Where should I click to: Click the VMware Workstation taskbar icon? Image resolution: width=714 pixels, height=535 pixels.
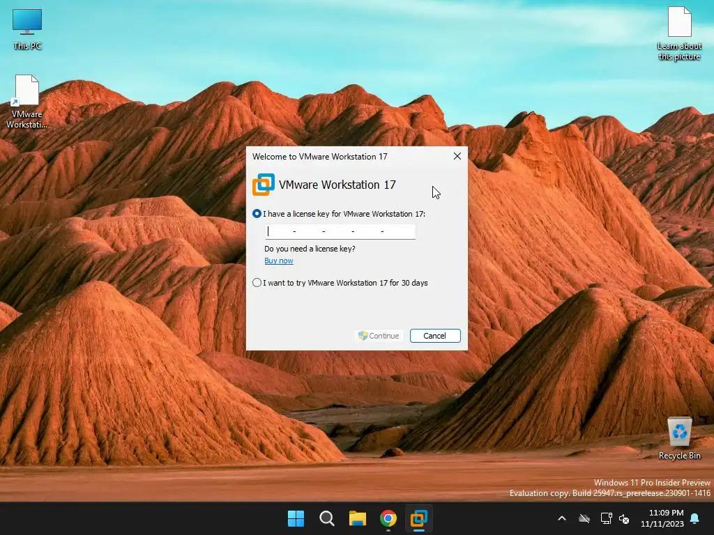coord(418,518)
